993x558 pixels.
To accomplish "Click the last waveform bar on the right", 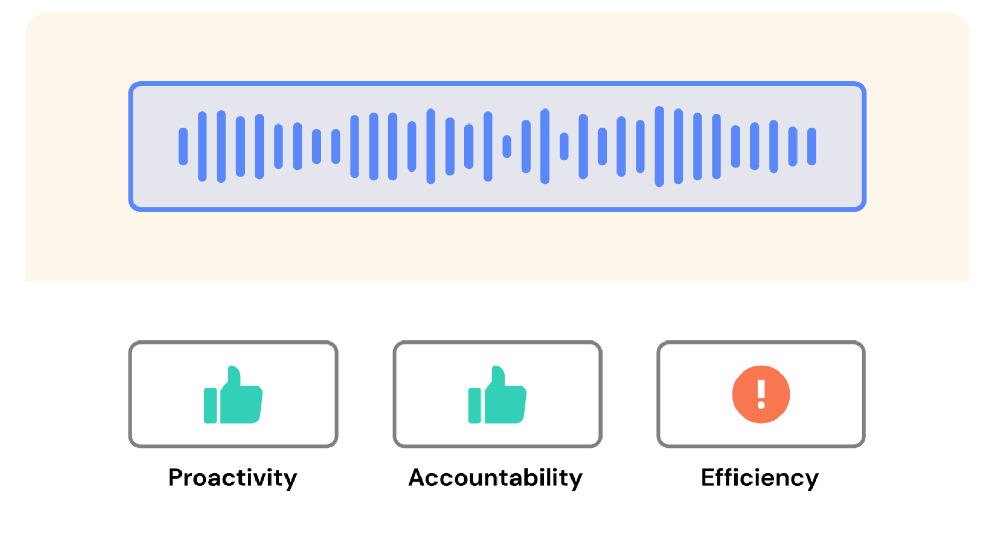I will (x=811, y=147).
